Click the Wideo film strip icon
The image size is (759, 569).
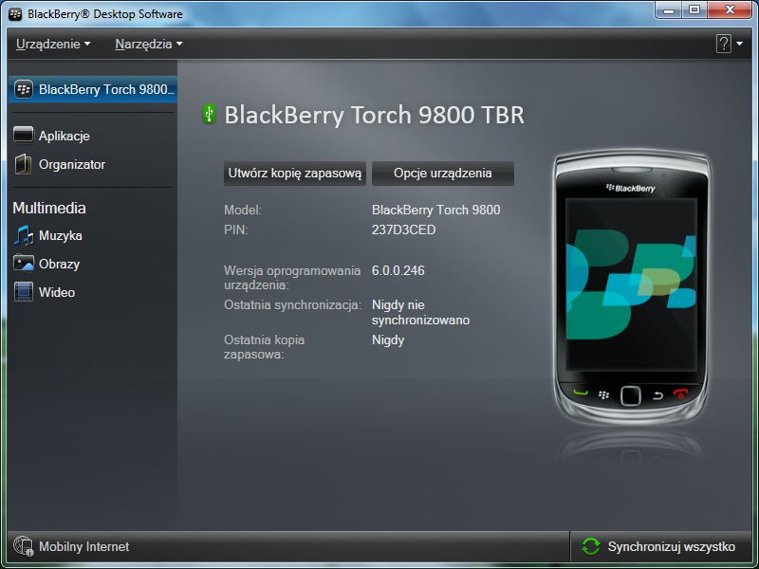(x=23, y=292)
